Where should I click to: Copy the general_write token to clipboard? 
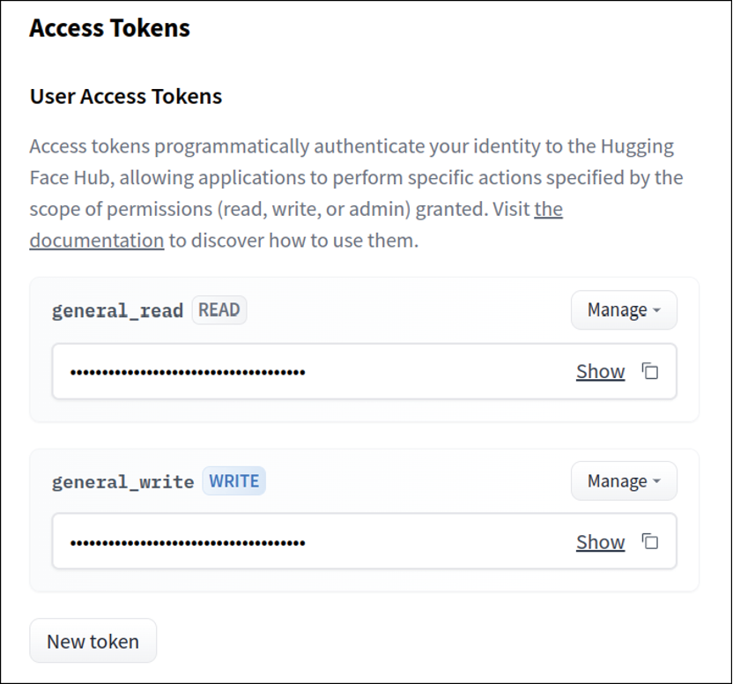click(650, 541)
